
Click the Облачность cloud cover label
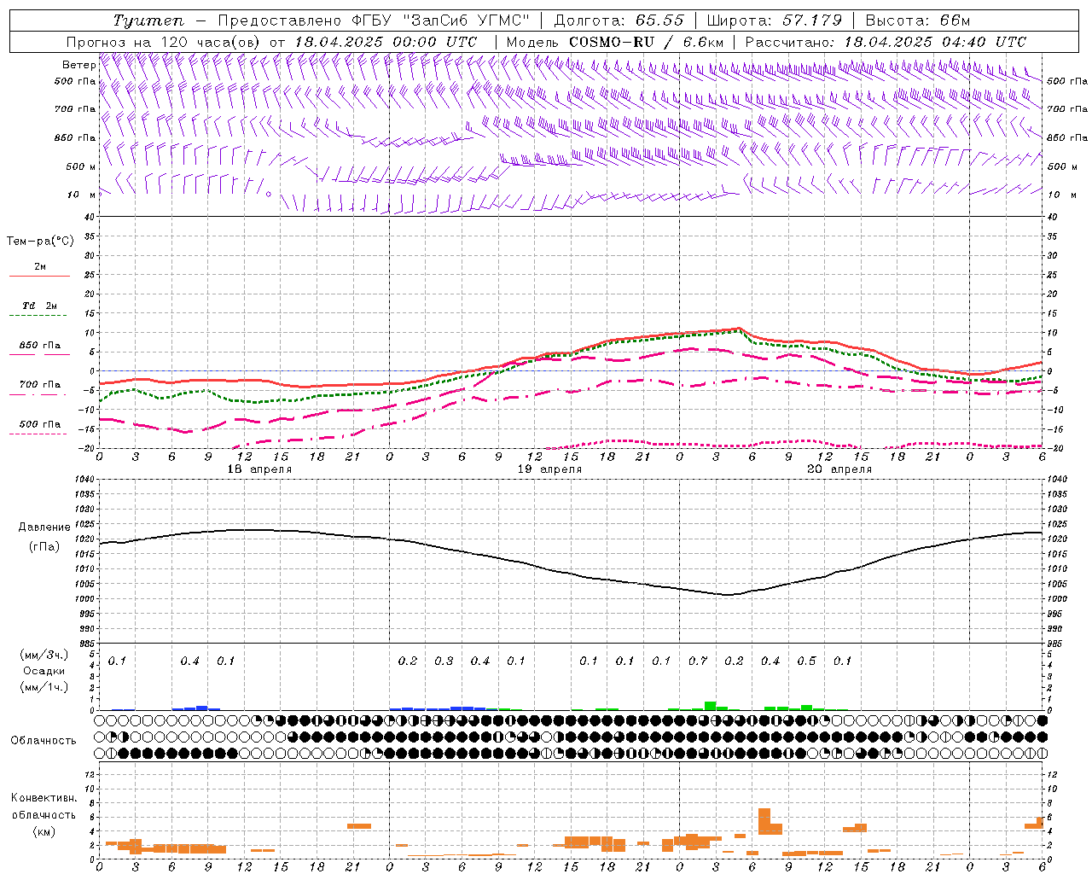coord(44,740)
